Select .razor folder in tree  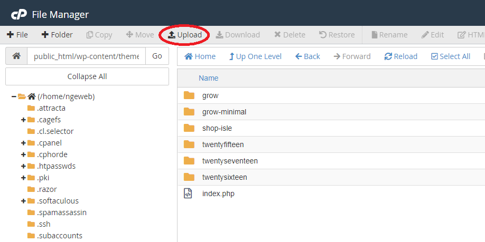tap(46, 189)
